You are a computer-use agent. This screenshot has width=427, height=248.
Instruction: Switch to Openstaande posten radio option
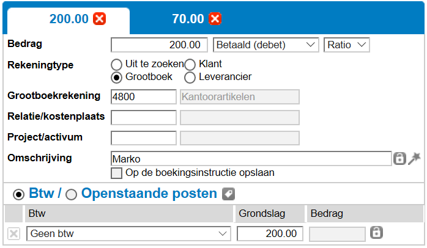[x=72, y=195]
